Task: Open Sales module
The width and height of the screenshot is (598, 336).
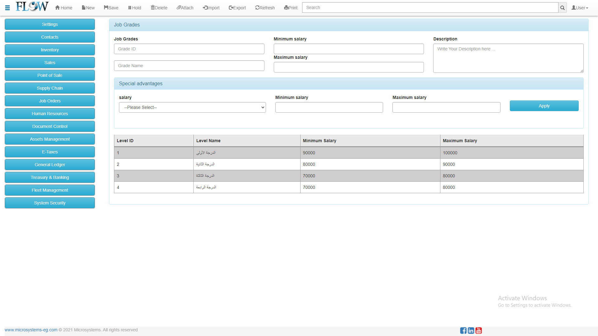Action: pos(50,63)
